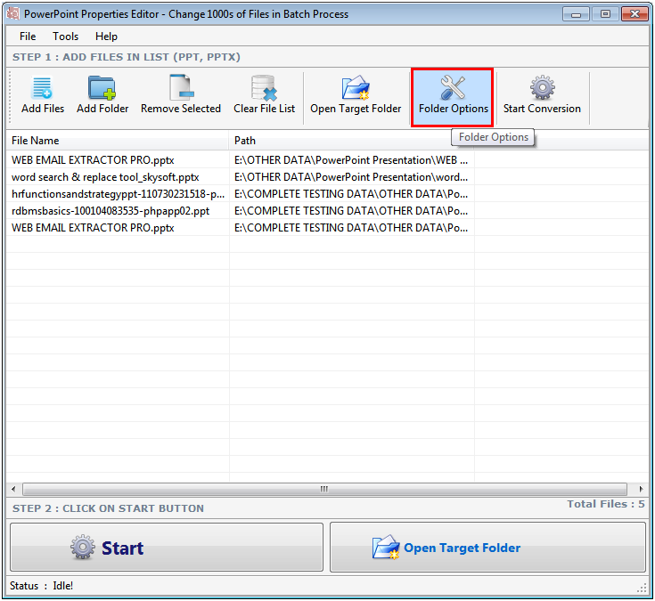Click the horizontal scrollbar thumb
The image size is (655, 601).
324,489
